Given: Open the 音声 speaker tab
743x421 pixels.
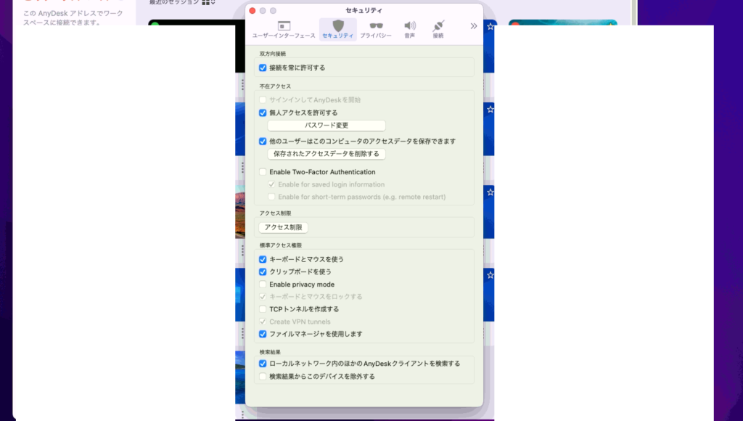Looking at the screenshot, I should (410, 29).
